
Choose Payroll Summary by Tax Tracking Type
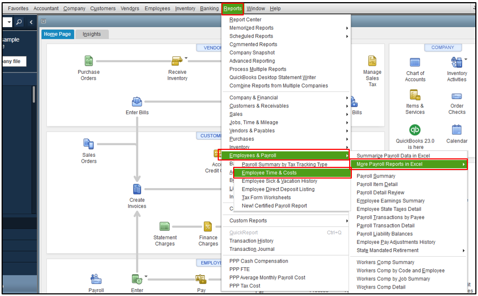(284, 165)
